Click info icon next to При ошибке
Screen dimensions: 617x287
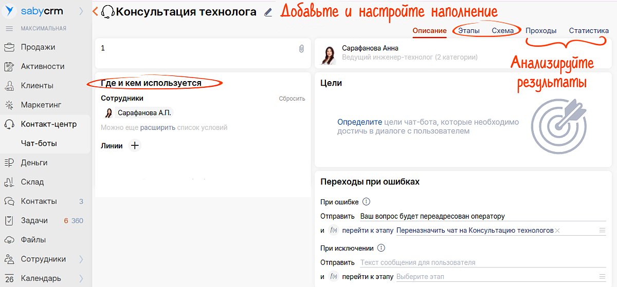(367, 202)
